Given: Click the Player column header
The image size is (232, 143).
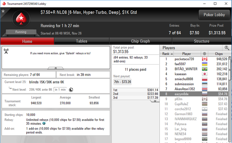Looking at the screenshot, I should coord(187,54).
